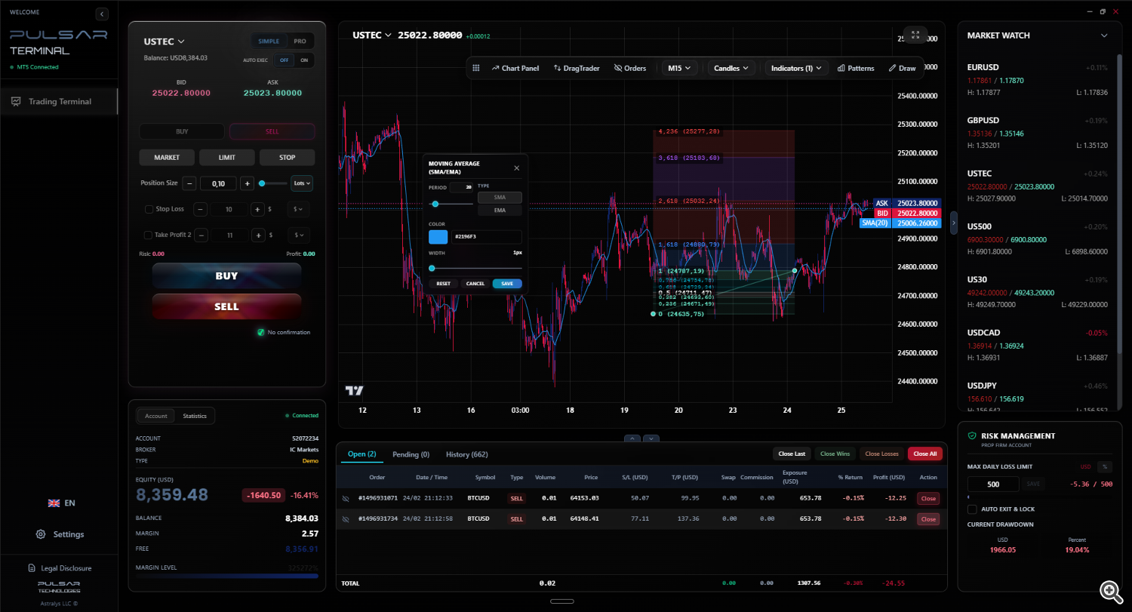Select SIMPLE order panel mode
The width and height of the screenshot is (1132, 612).
coord(269,42)
